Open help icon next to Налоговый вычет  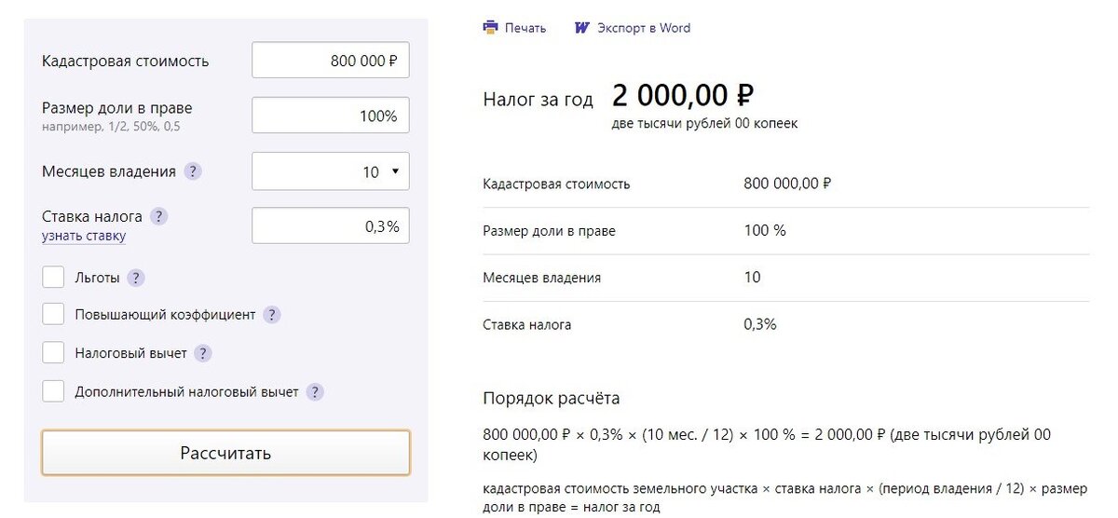click(203, 354)
